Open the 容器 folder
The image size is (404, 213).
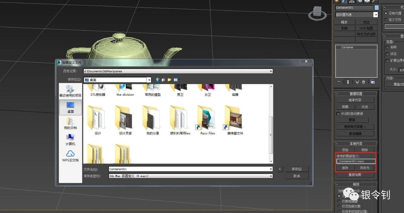[235, 90]
